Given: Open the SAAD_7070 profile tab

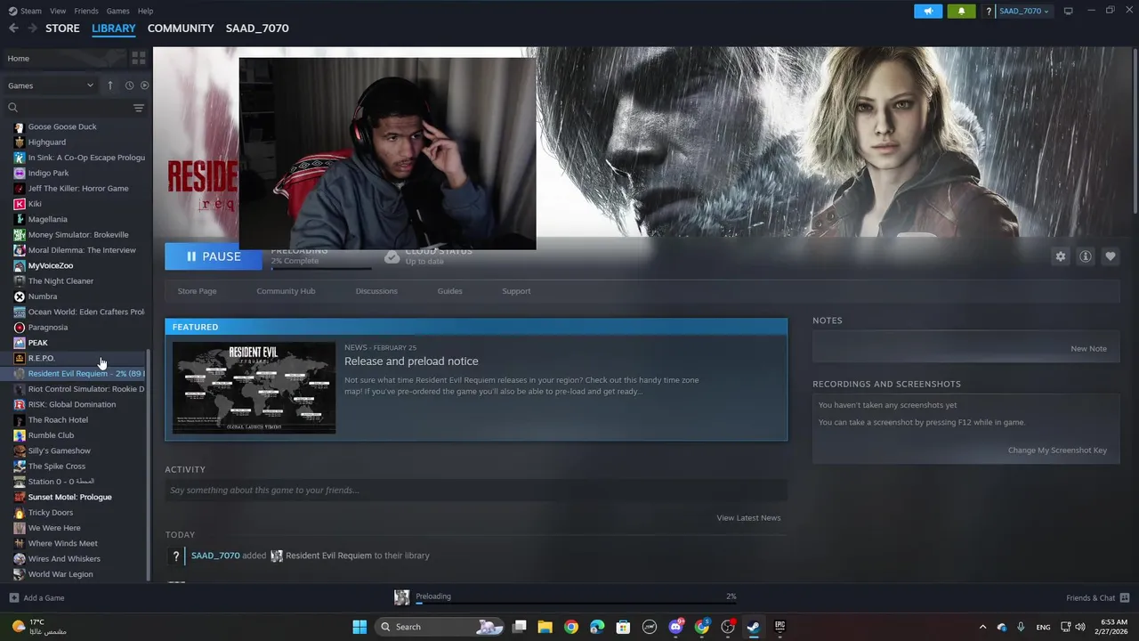Looking at the screenshot, I should [x=257, y=28].
